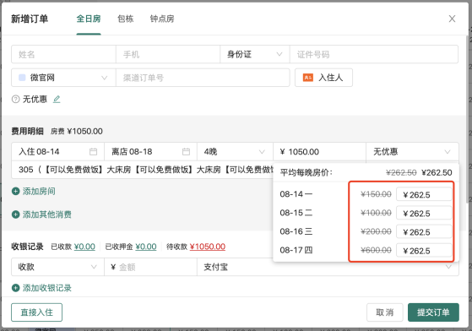The width and height of the screenshot is (472, 331).
Task: Click the 待收款 ¥1050.00 red link
Action: (208, 247)
